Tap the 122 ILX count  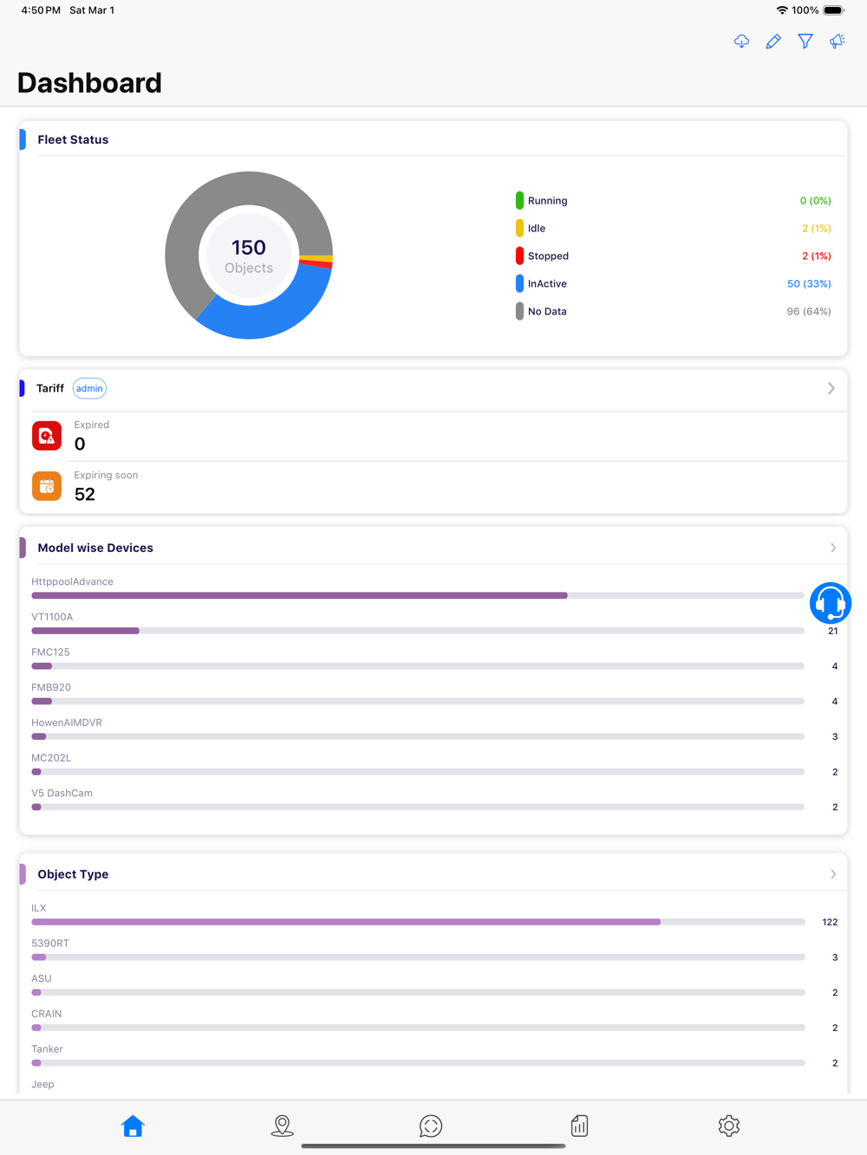pyautogui.click(x=830, y=922)
